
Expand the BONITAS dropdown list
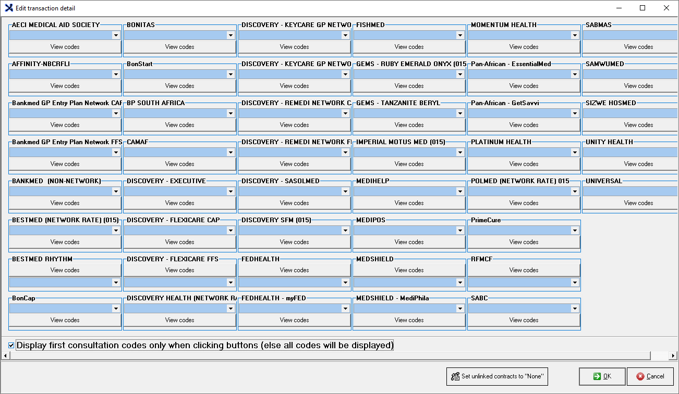pos(231,35)
